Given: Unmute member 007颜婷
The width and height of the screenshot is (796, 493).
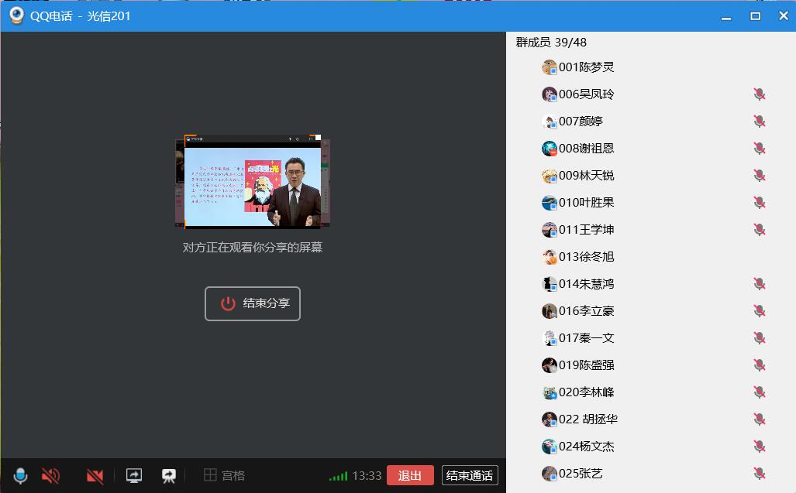Looking at the screenshot, I should 759,121.
